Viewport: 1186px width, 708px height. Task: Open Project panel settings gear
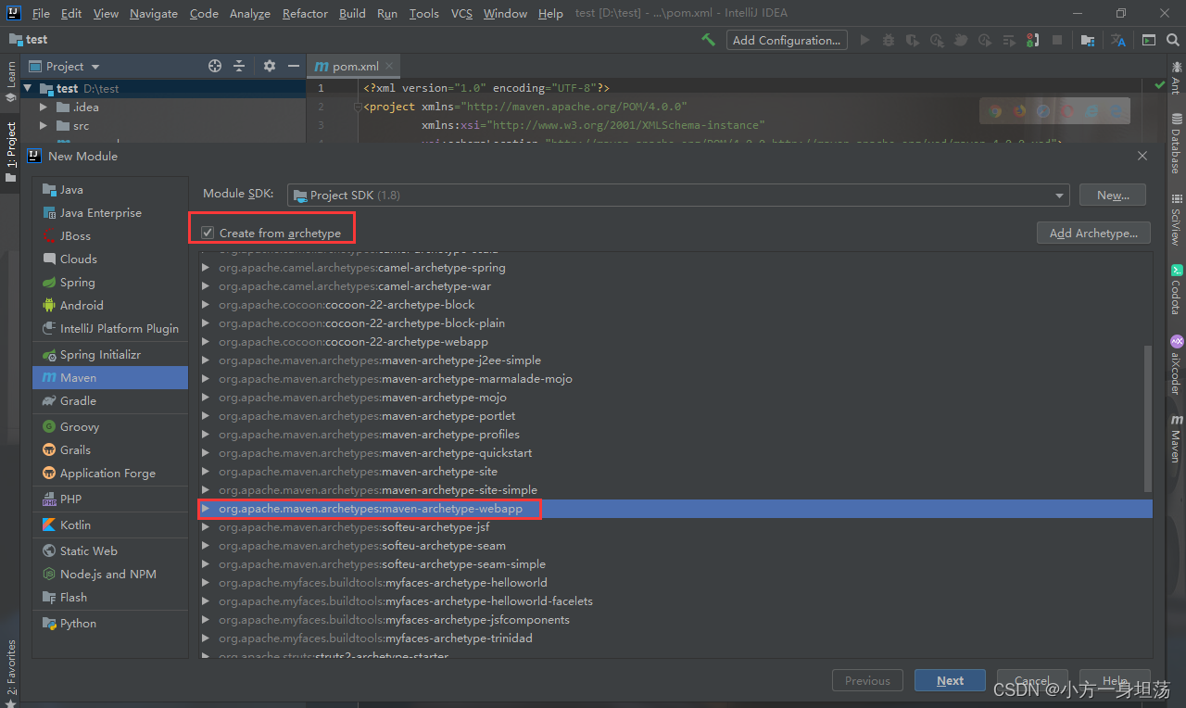coord(270,66)
